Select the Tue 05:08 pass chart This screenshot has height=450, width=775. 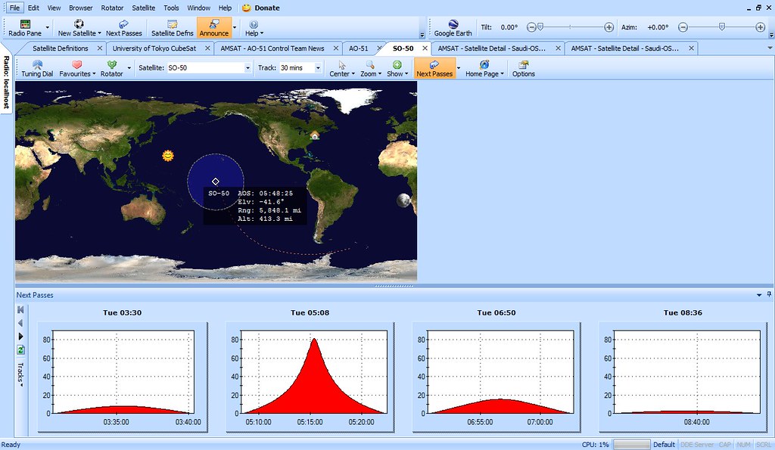[x=309, y=374]
